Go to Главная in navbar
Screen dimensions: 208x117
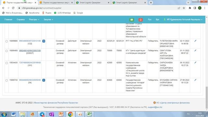coord(8,19)
